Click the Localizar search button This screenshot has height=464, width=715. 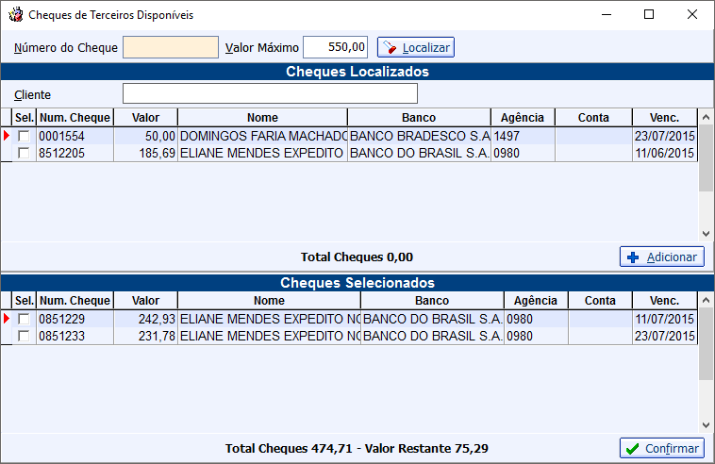415,47
